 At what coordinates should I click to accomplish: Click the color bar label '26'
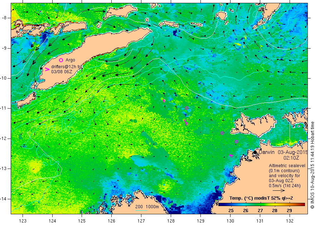point(246,211)
